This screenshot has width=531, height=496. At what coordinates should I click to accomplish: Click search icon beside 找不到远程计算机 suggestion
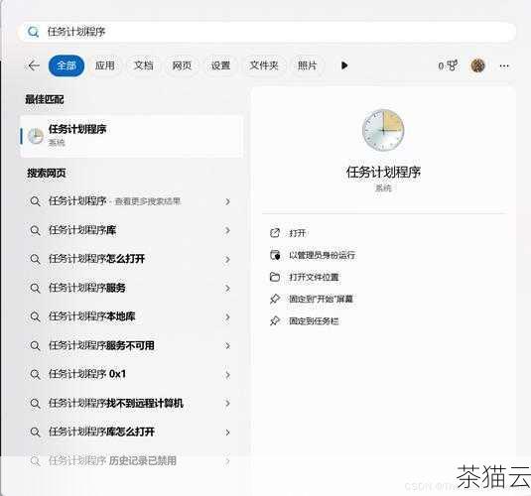pyautogui.click(x=35, y=403)
